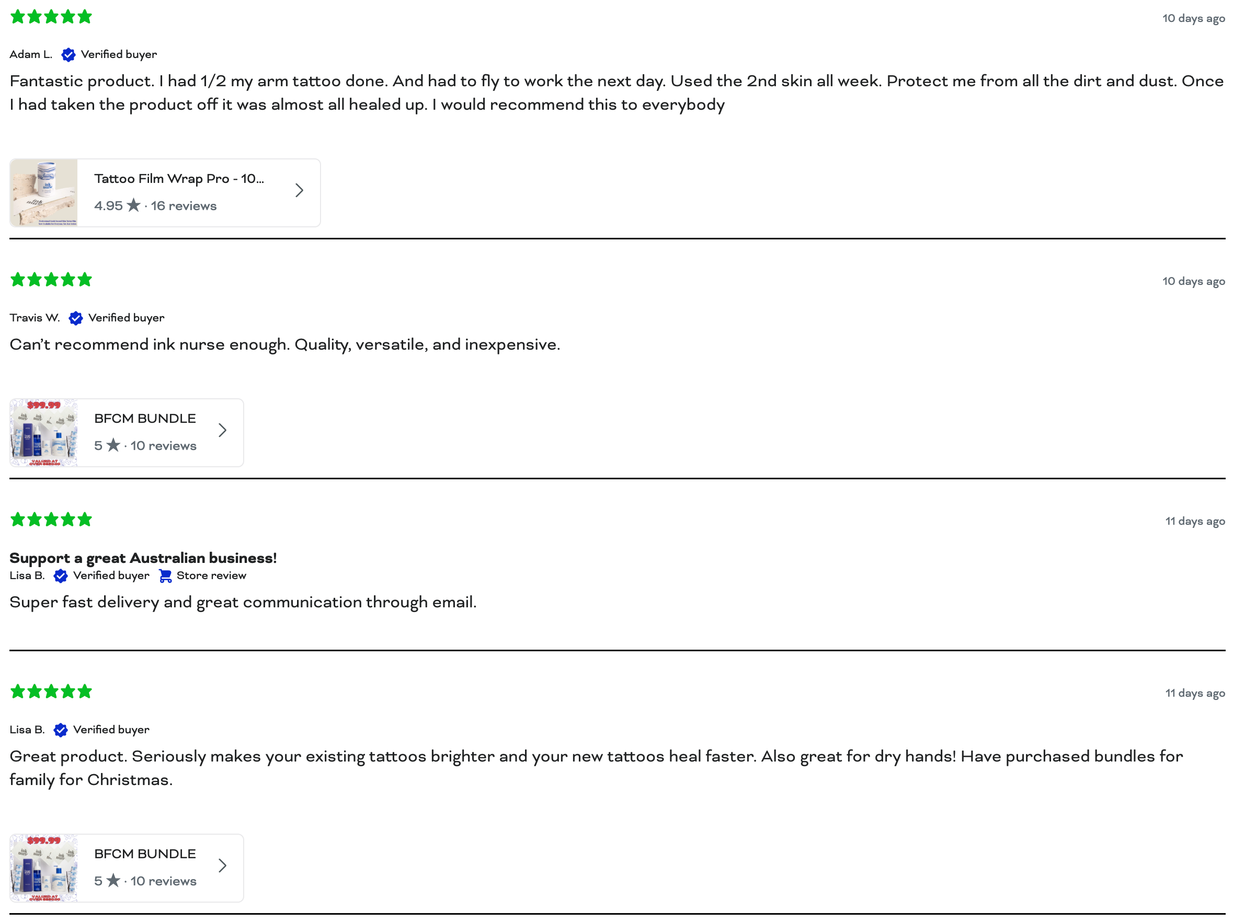Image resolution: width=1233 pixels, height=922 pixels.
Task: Open Travis's BFCM BUNDLE card chevron
Action: (222, 431)
